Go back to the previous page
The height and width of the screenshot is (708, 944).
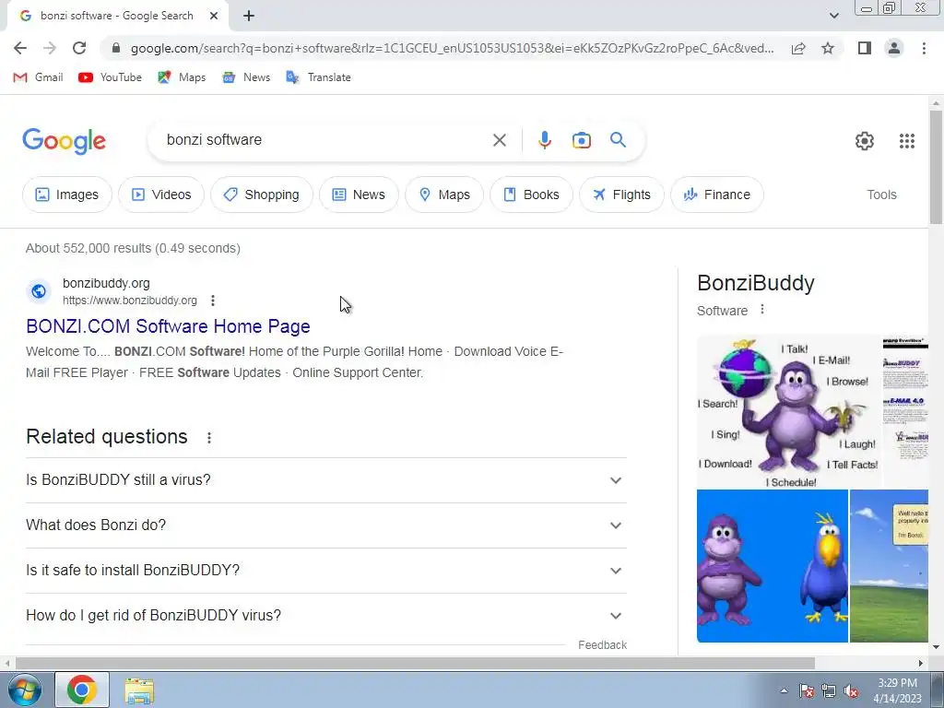click(20, 48)
